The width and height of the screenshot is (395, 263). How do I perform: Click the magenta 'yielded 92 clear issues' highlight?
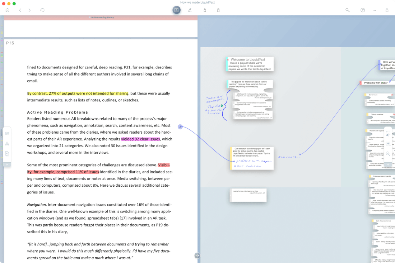[x=140, y=139]
